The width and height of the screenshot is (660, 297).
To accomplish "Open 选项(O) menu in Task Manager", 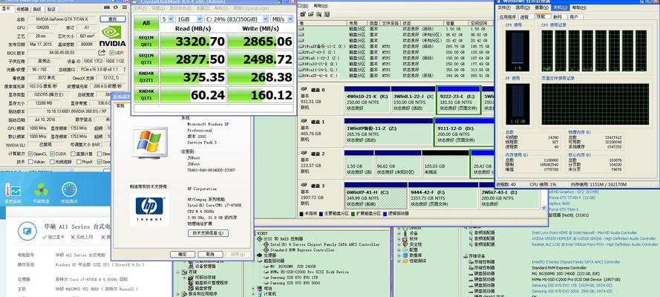I will [x=523, y=7].
